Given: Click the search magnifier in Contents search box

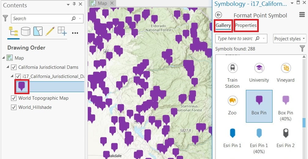Looking at the screenshot, I should [x=73, y=18].
